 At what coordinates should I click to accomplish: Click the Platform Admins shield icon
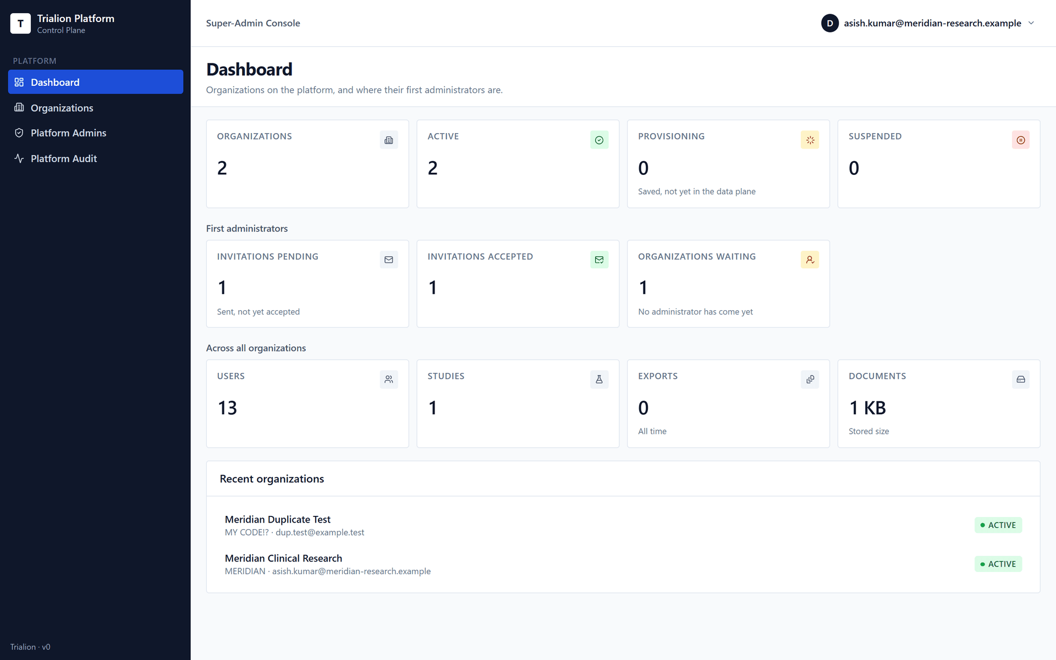[19, 133]
